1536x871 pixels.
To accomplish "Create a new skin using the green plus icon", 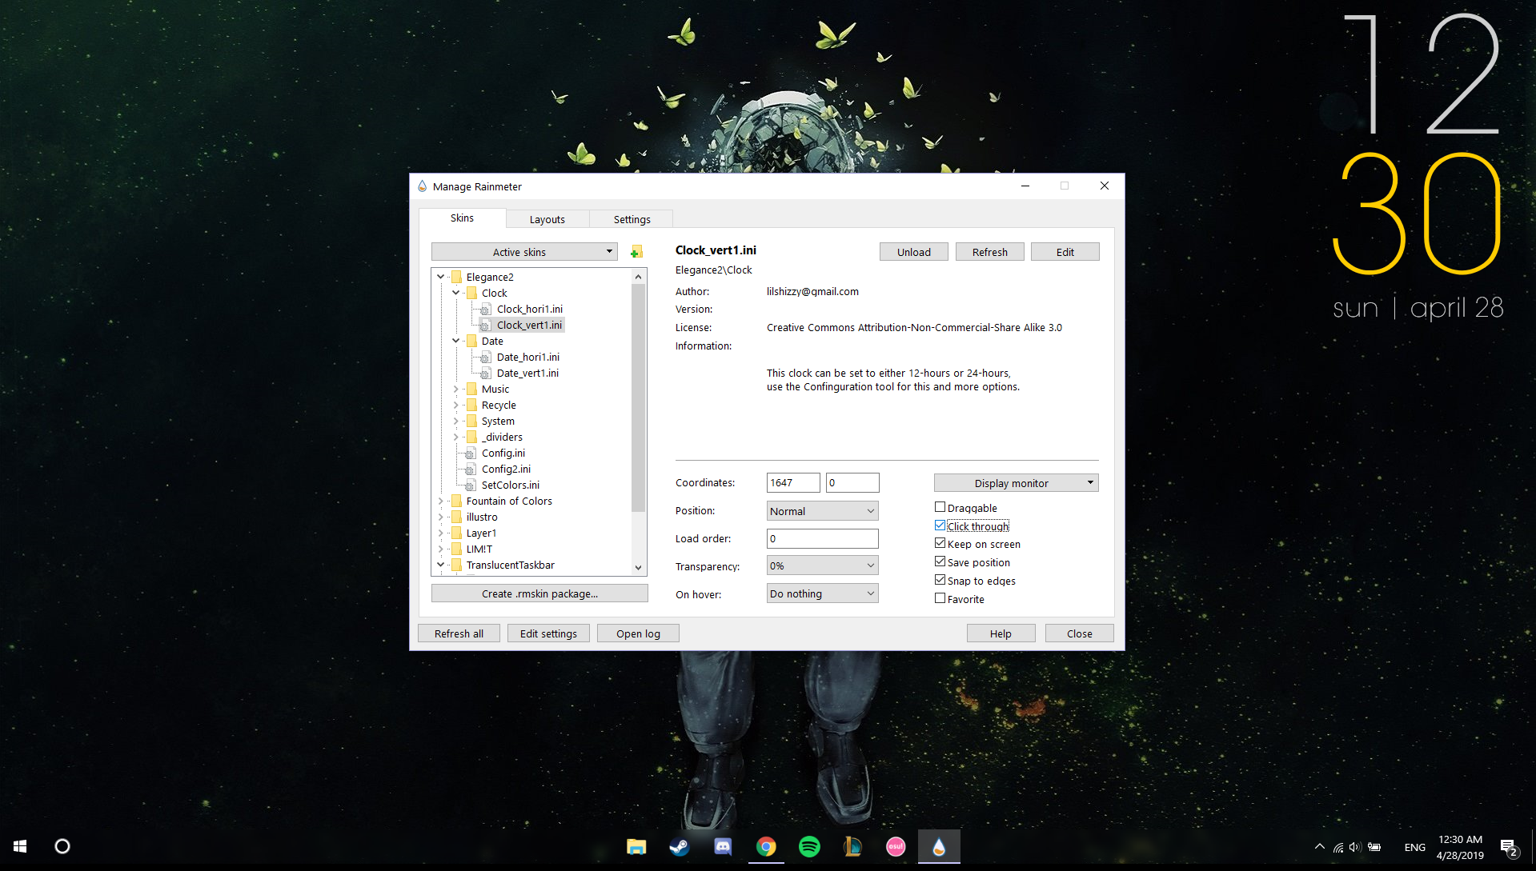I will click(635, 251).
